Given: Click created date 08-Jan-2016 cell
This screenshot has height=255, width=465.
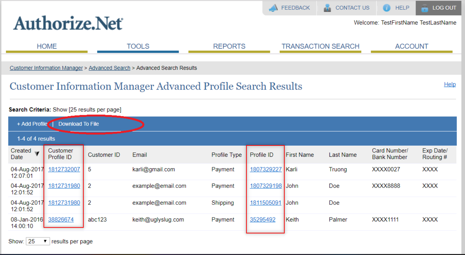Looking at the screenshot, I should [27, 223].
